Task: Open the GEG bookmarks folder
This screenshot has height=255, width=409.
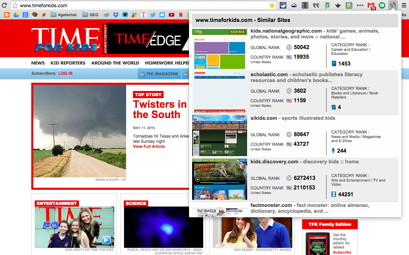Action: [90, 15]
